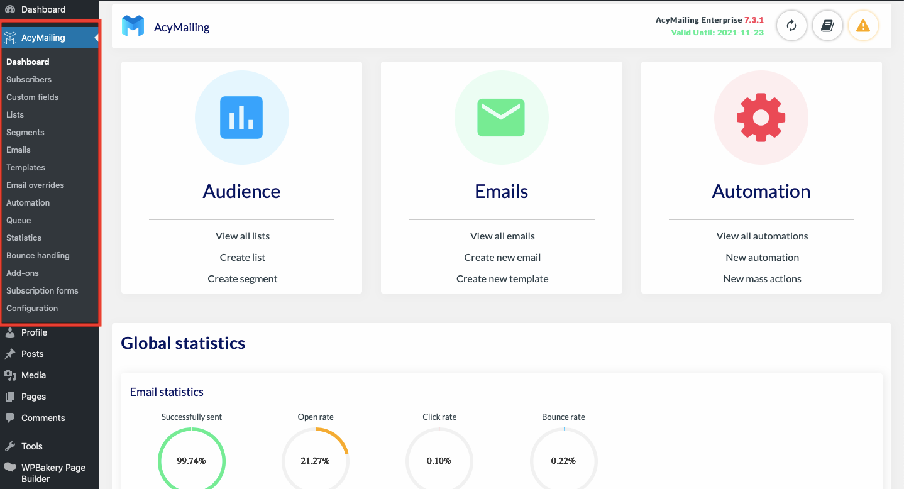This screenshot has width=904, height=489.
Task: Click the orange warning triangle icon
Action: (x=863, y=26)
